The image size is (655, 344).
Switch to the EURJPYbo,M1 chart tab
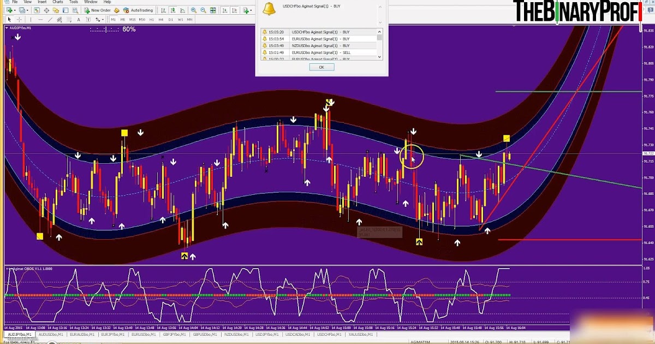point(113,334)
